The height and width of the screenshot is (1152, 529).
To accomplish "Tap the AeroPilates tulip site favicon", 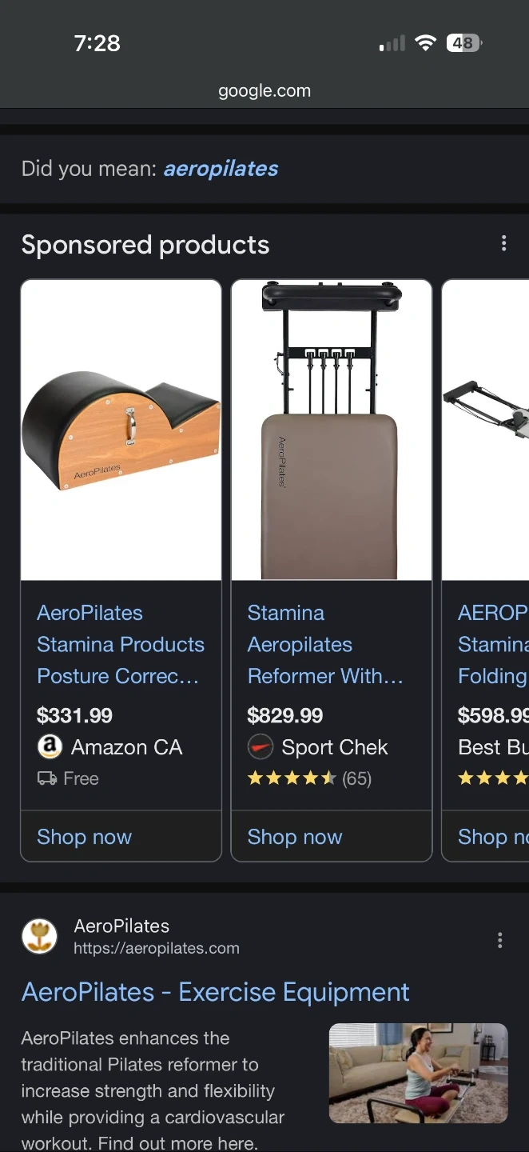I will (39, 937).
